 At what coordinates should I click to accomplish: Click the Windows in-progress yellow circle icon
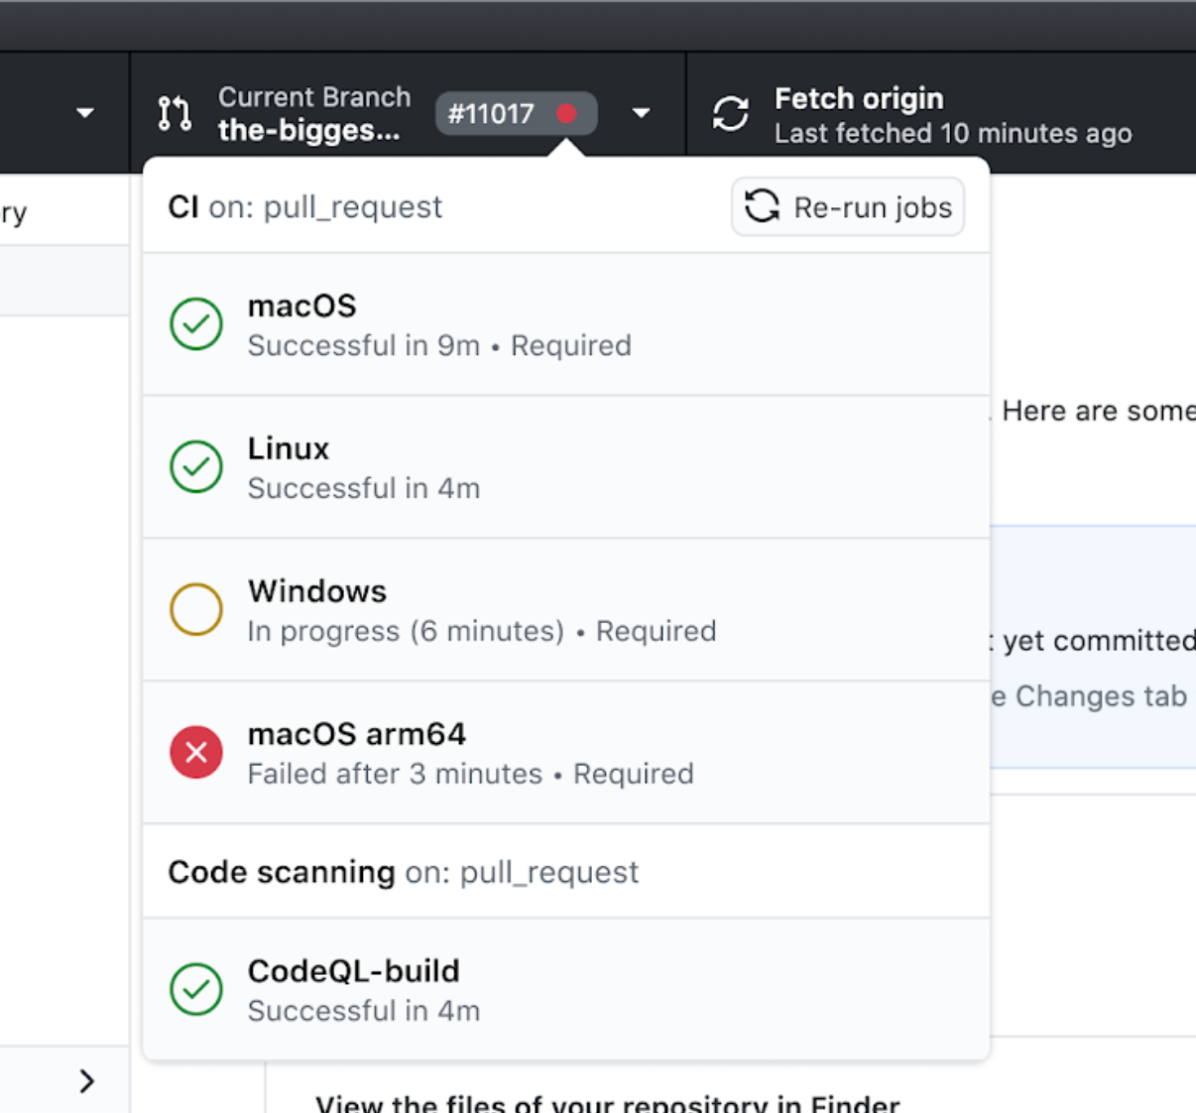[x=196, y=609]
